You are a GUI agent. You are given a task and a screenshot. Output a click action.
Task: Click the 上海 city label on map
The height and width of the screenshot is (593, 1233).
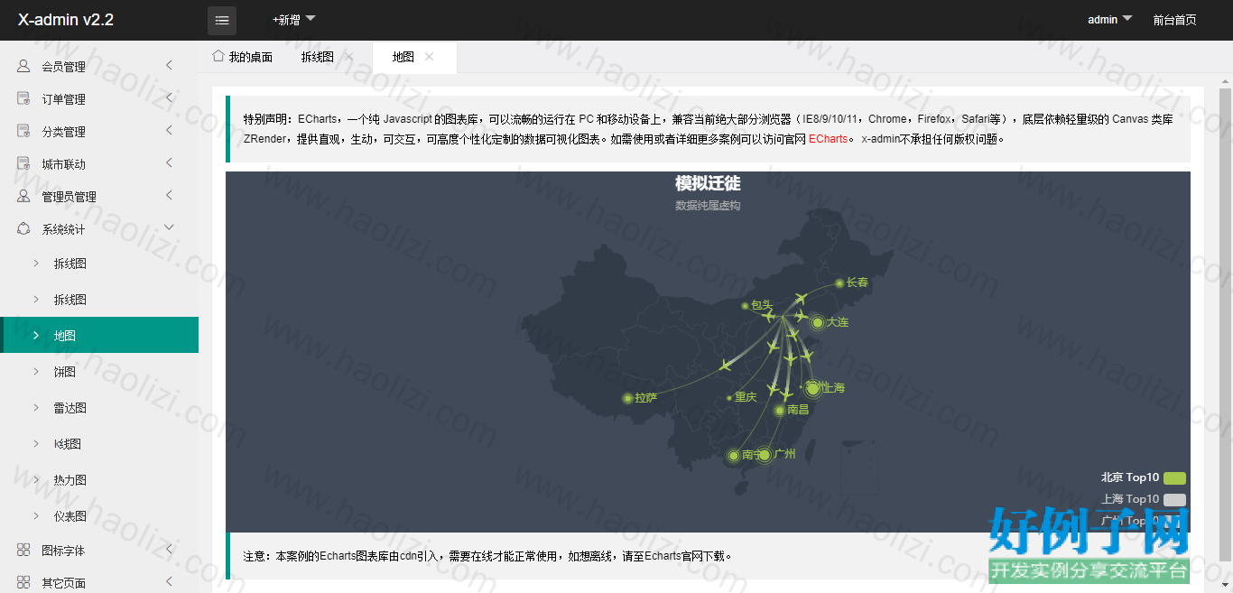[x=834, y=388]
